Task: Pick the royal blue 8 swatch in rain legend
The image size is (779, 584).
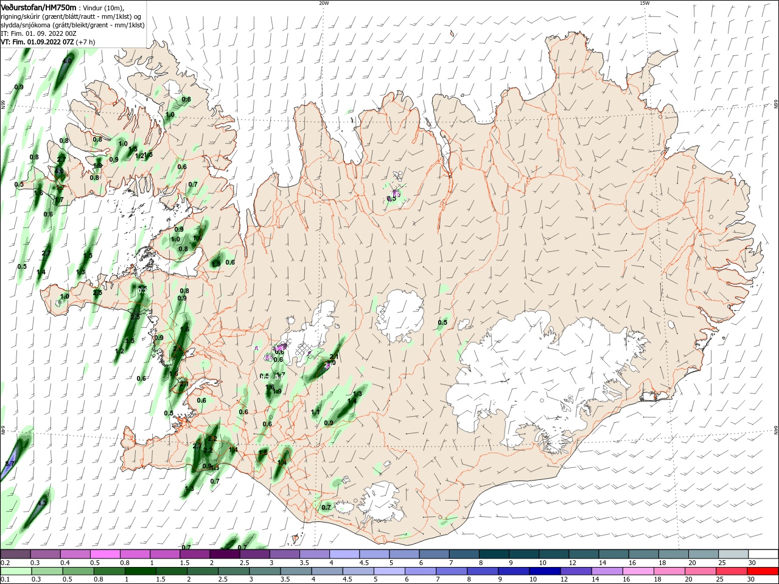Action: coord(483,571)
